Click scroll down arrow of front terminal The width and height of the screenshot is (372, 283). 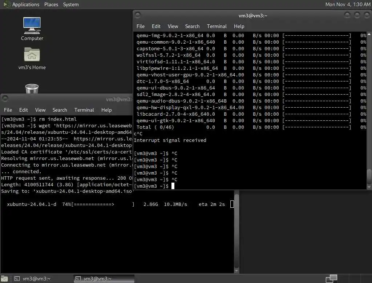(x=369, y=187)
